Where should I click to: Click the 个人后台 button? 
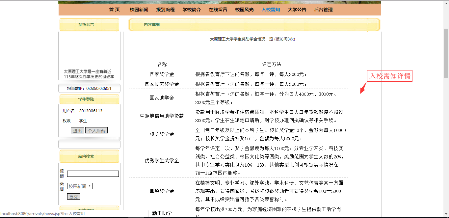[96, 130]
